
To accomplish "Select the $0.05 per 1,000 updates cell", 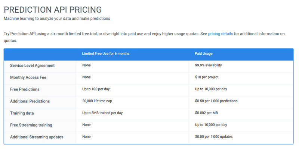I will [214, 137].
